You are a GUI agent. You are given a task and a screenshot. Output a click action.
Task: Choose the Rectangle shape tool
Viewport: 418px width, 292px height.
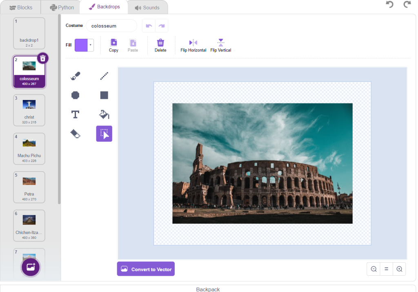[x=104, y=95]
